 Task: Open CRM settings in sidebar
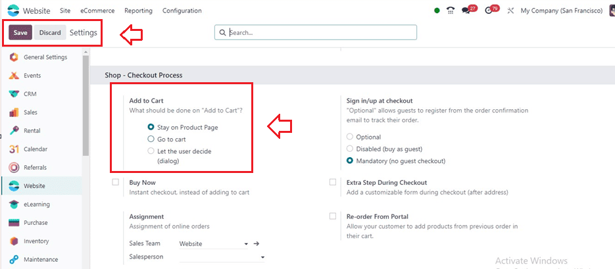tap(30, 94)
